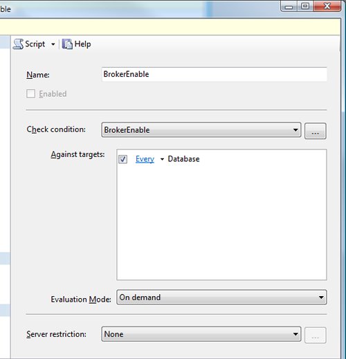Open the Server restriction dropdown

pyautogui.click(x=201, y=334)
